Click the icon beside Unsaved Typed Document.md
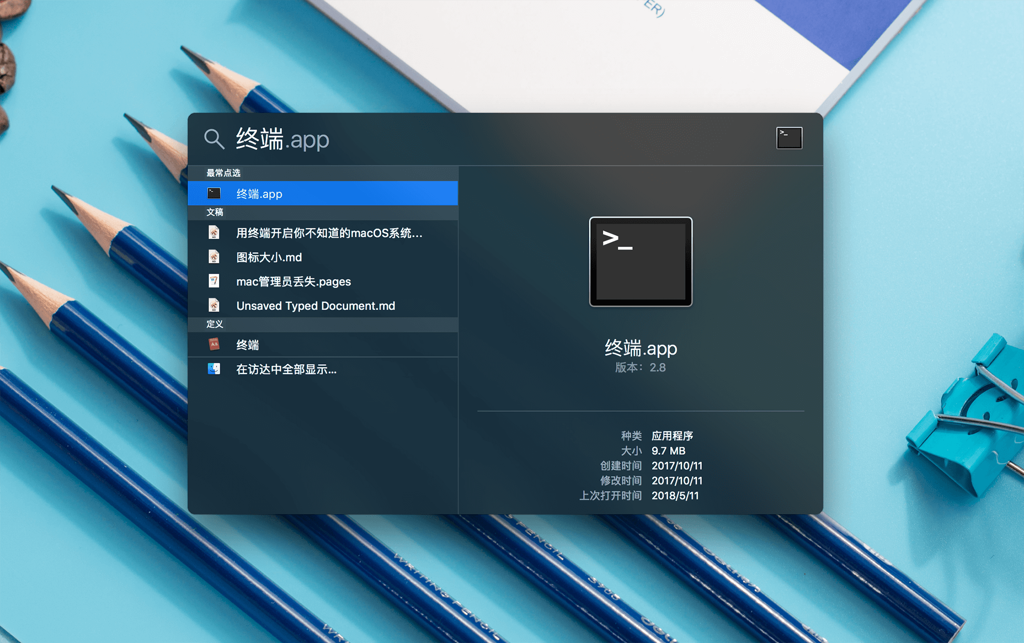The height and width of the screenshot is (643, 1024). coord(214,305)
